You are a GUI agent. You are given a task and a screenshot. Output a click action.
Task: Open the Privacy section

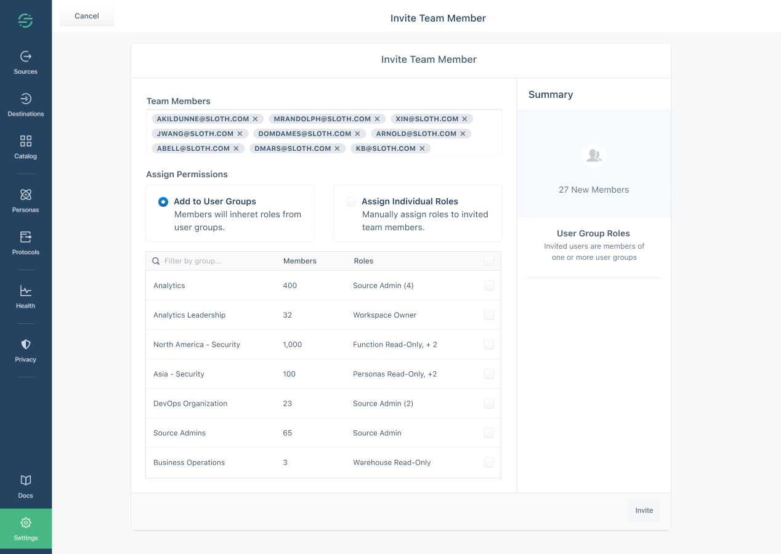point(26,351)
